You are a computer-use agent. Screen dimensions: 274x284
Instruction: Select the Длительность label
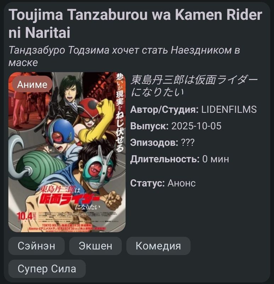click(165, 159)
